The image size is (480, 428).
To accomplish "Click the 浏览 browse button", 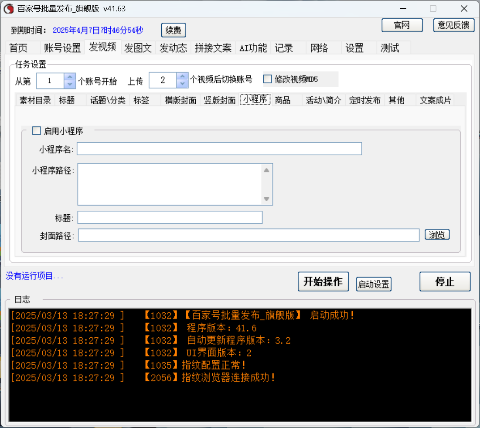I will coord(437,235).
